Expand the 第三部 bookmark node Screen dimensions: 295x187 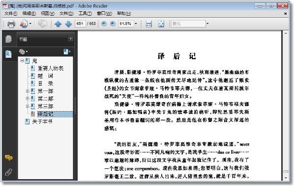(28, 106)
